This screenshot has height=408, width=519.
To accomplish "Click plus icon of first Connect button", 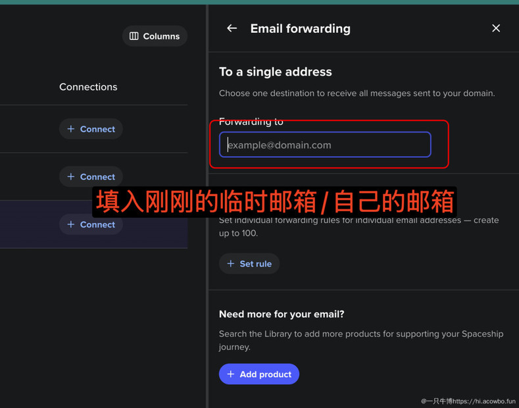I will (71, 129).
